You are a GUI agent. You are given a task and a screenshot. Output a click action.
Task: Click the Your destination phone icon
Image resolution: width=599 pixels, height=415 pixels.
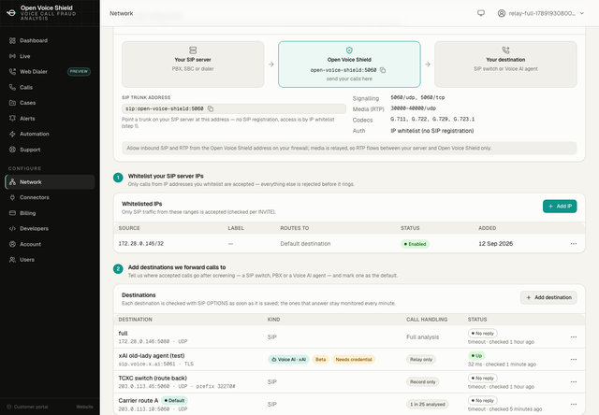point(505,50)
